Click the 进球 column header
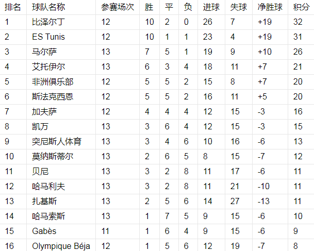This screenshot has height=251, width=314. [211, 7]
